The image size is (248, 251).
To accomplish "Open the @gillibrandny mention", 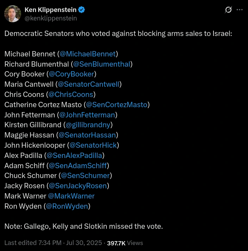I will pos(88,125).
